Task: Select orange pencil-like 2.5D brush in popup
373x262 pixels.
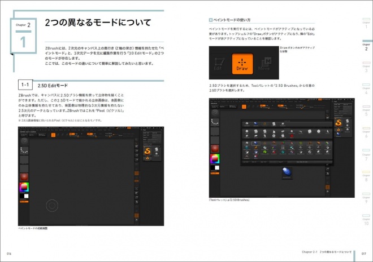Action: 255,148
